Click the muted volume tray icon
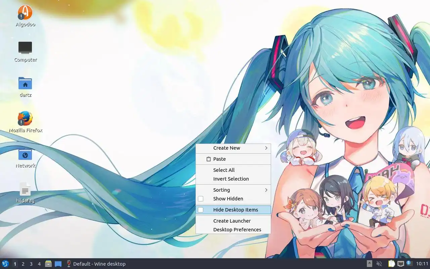The width and height of the screenshot is (430, 269). point(379,264)
